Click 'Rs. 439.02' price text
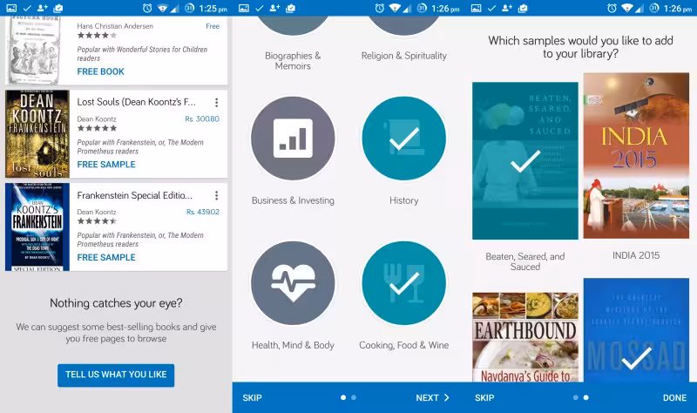Viewport: 697px width, 413px height. point(203,212)
